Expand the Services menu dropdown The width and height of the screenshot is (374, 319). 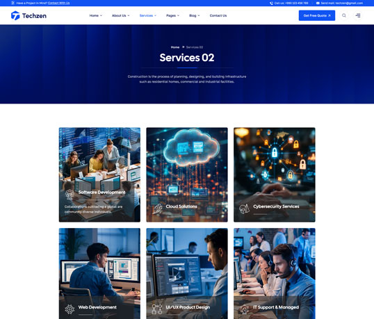(x=148, y=15)
